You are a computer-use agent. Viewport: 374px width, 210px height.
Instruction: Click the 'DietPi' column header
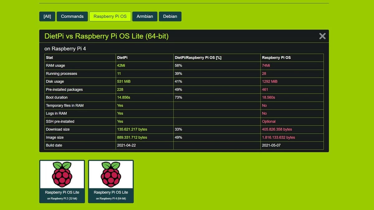coord(122,58)
